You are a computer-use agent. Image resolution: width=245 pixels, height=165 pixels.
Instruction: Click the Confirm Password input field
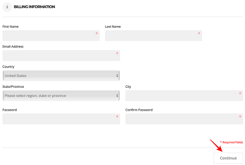(184, 119)
